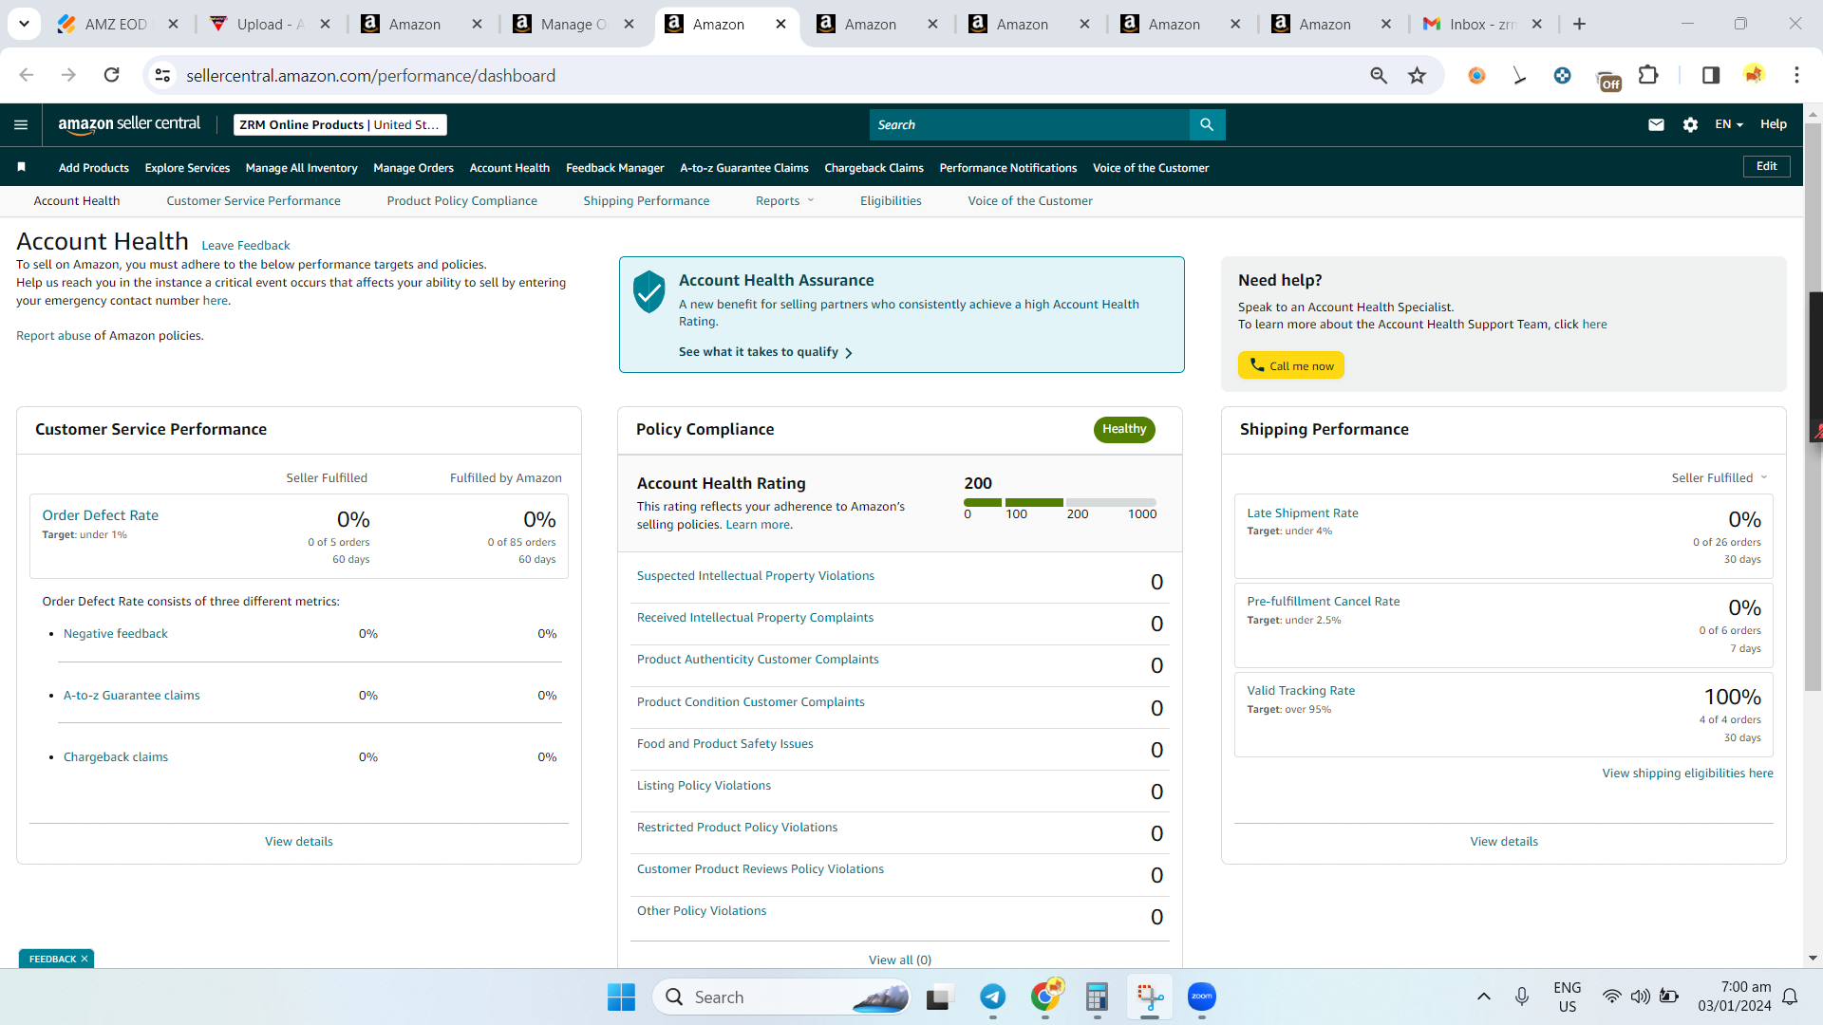The height and width of the screenshot is (1025, 1823).
Task: Click the Seller Central search field
Action: (x=1029, y=124)
